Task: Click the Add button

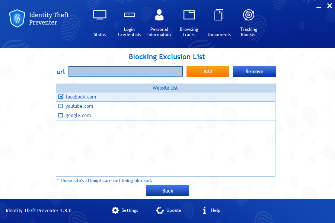Action: coord(208,71)
